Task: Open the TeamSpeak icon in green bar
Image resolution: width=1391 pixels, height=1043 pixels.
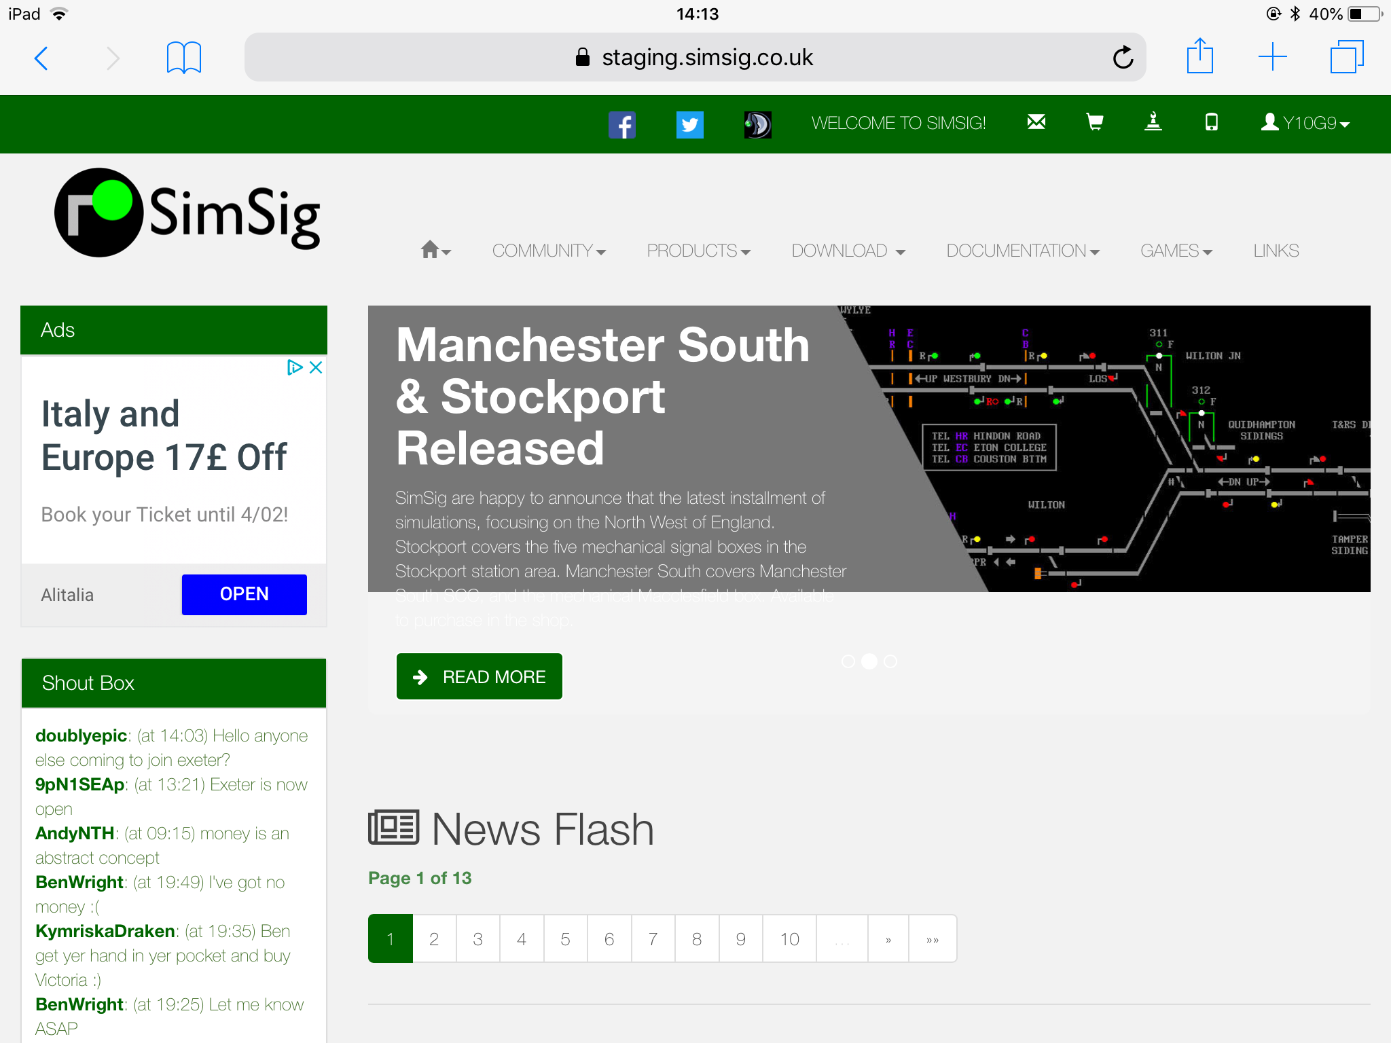Action: 757,124
